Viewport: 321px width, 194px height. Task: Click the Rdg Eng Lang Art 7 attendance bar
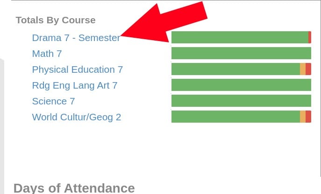[241, 85]
